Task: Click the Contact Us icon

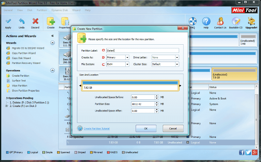Action: pyautogui.click(x=220, y=21)
